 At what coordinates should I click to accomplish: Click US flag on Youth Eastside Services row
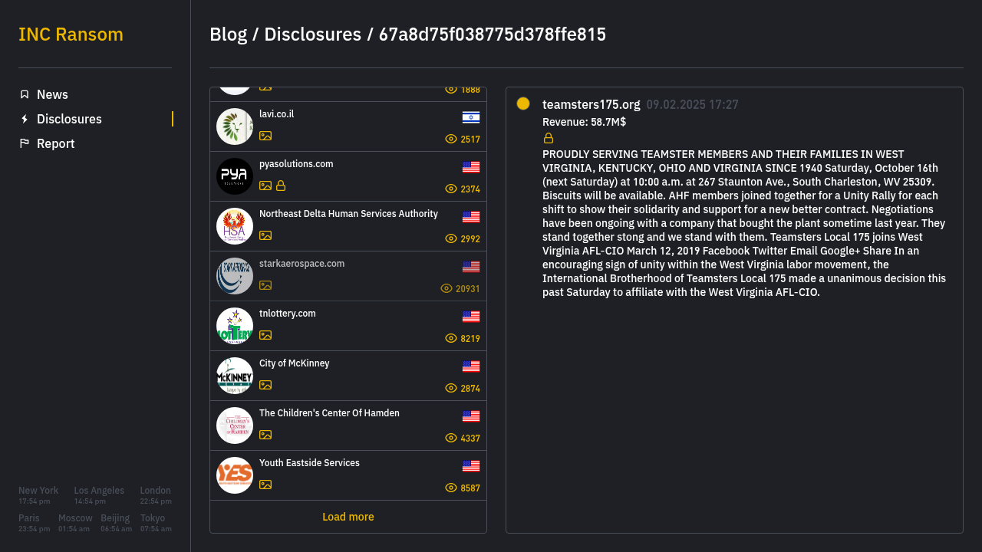pyautogui.click(x=471, y=466)
